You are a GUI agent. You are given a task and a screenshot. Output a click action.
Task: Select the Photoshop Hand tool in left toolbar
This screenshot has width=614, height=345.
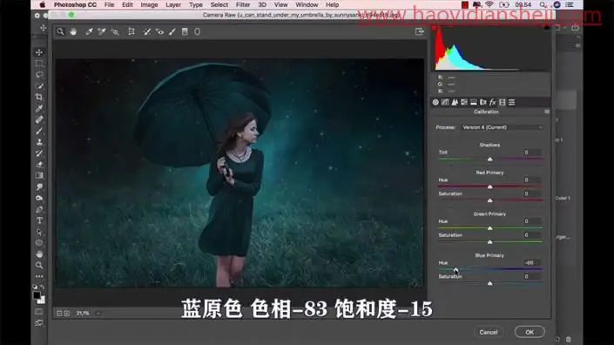click(39, 254)
